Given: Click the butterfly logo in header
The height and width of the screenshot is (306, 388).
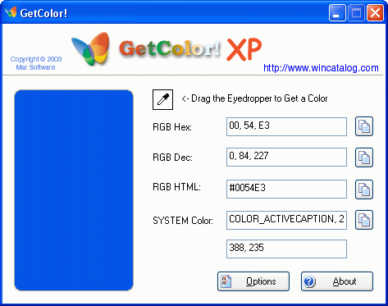Looking at the screenshot, I should (91, 49).
